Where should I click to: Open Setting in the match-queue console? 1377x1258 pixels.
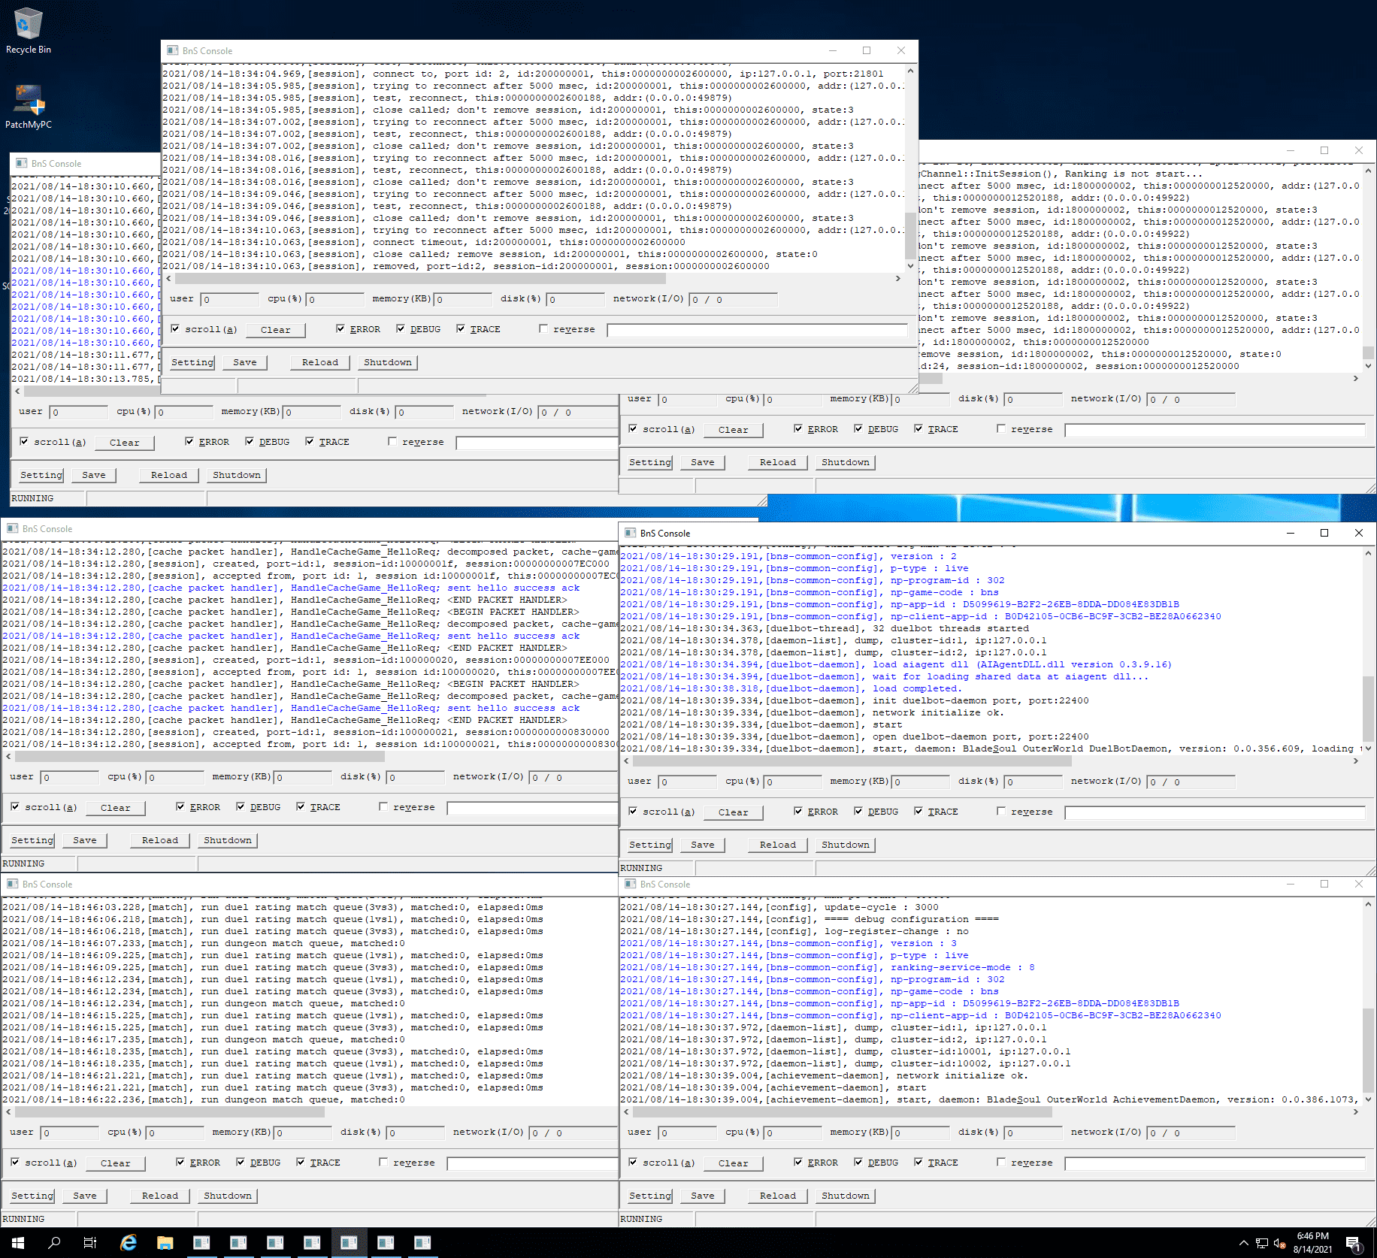coord(32,1196)
